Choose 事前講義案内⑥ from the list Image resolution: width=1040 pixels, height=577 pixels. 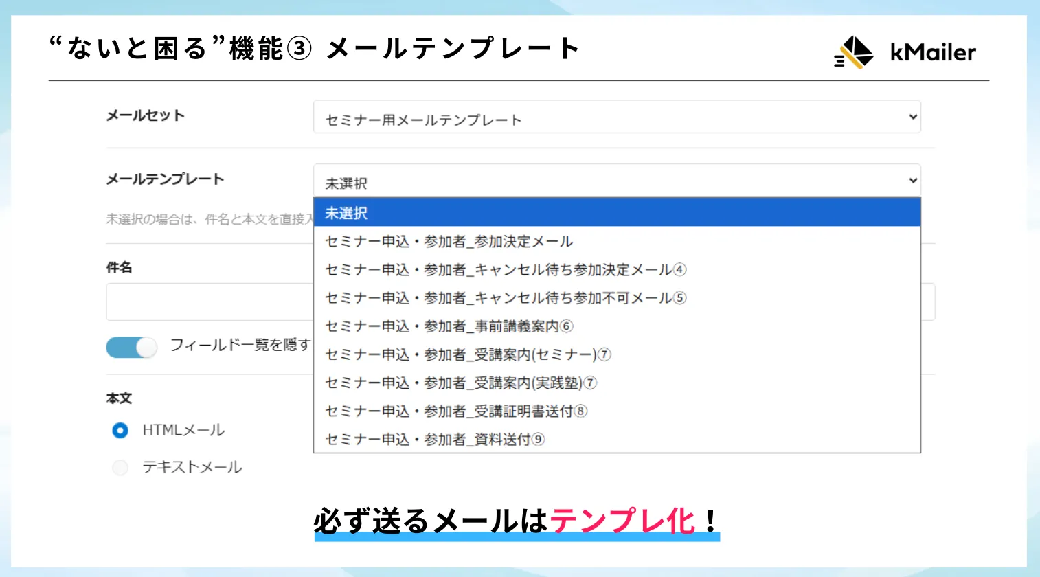449,326
